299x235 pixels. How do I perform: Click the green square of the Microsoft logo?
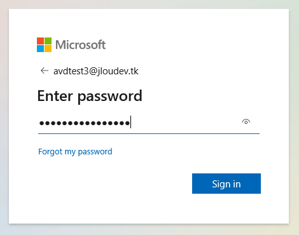(x=48, y=41)
